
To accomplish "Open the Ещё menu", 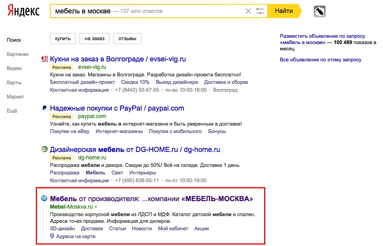I will pos(12,111).
